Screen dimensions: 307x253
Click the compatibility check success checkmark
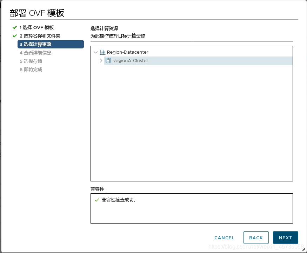97,200
